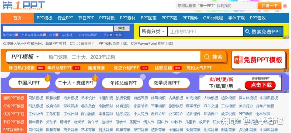Image resolution: width=291 pixels, height=133 pixels.
Task: Select the 优秀PPT下载 category label
Action: click(14, 114)
